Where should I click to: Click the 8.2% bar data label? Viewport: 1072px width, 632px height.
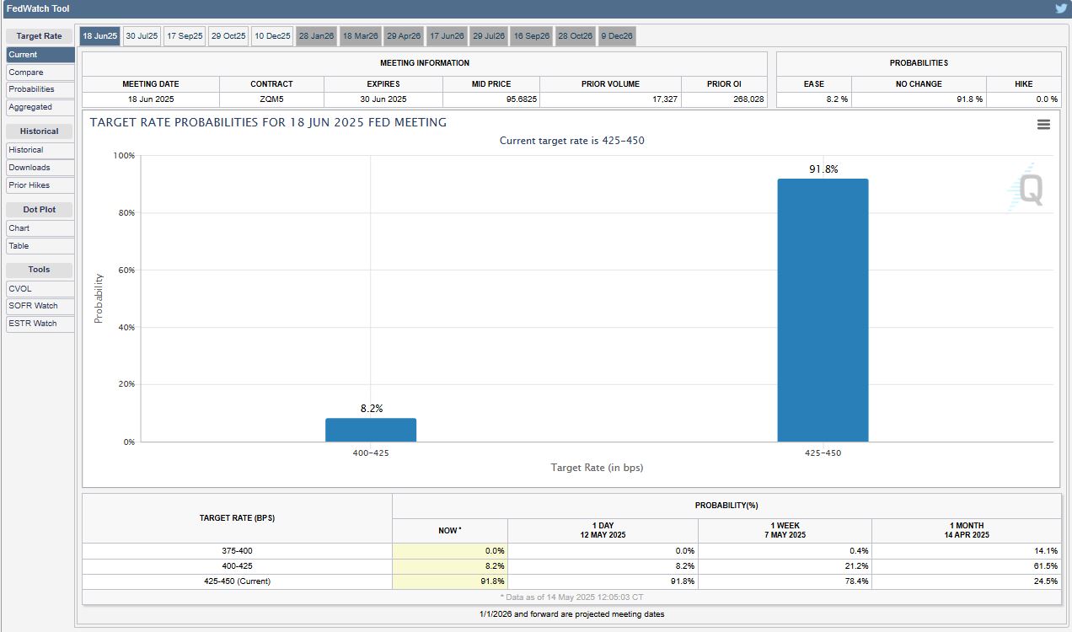point(372,409)
